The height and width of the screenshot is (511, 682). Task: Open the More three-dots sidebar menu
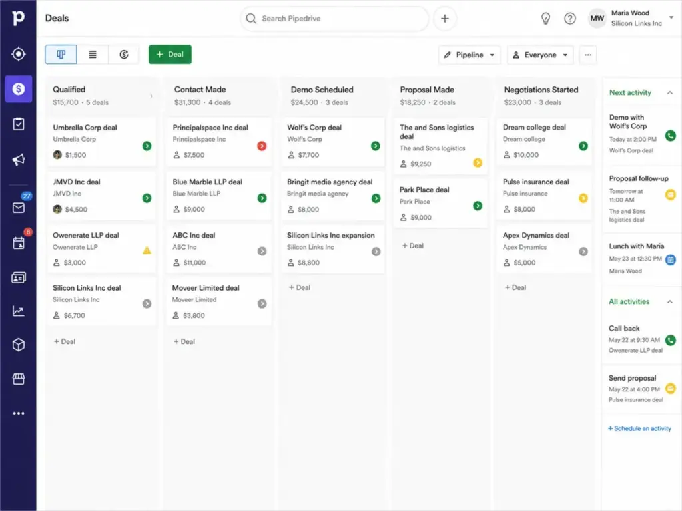(x=18, y=413)
